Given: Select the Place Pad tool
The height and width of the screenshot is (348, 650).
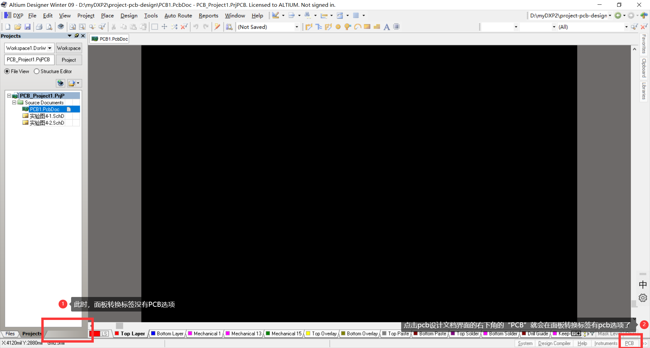Looking at the screenshot, I should (x=338, y=27).
